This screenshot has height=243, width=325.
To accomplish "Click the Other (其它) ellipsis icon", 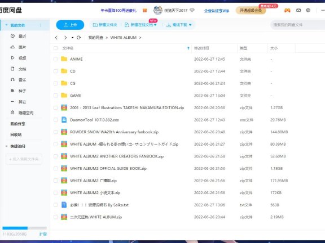I will (12, 101).
